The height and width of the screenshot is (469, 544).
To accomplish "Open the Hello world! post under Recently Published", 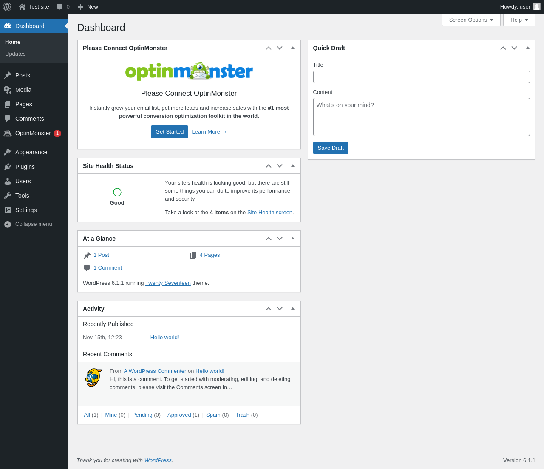I will pyautogui.click(x=165, y=338).
